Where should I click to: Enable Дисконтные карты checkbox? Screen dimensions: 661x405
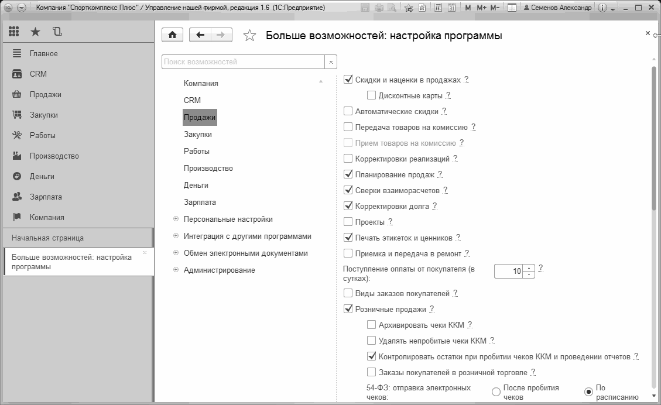click(x=371, y=95)
